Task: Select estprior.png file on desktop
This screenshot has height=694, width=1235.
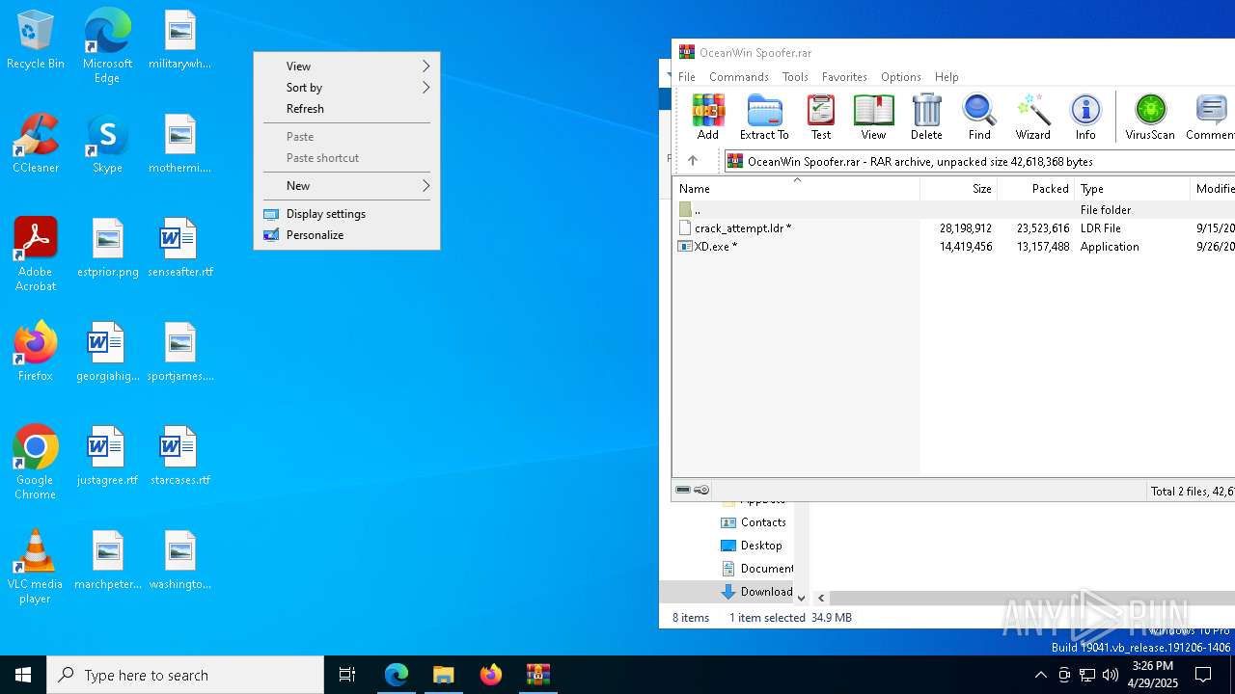Action: coord(107,248)
